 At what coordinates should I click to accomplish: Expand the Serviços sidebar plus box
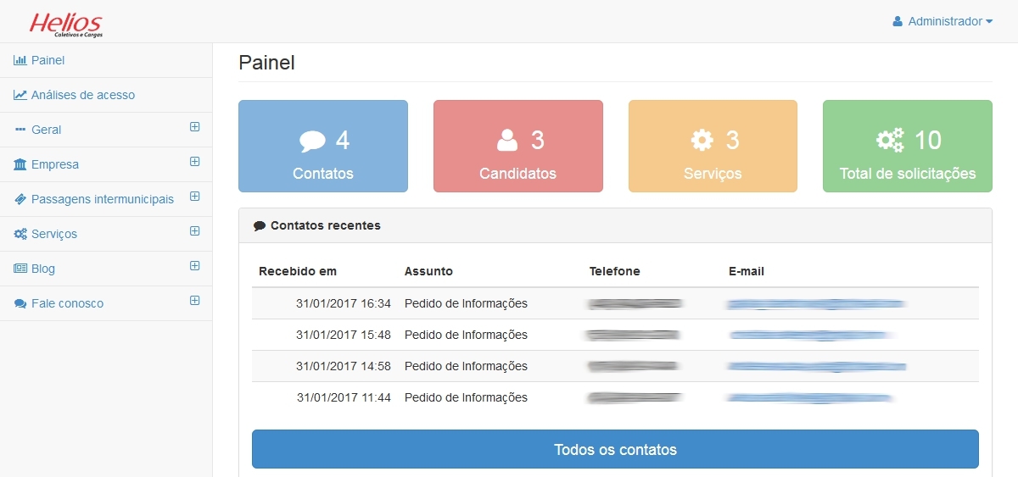194,231
